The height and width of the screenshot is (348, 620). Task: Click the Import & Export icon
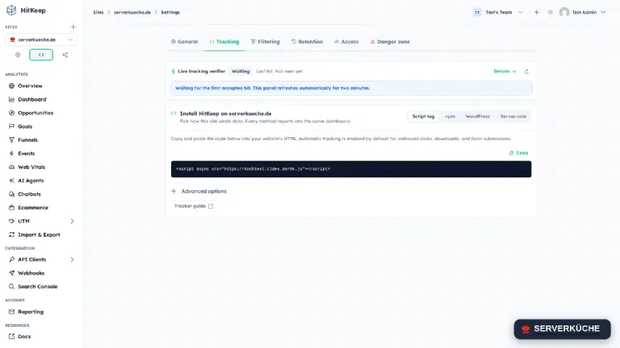[x=11, y=234]
